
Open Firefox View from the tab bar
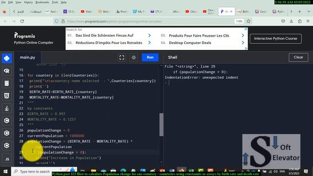point(4,12)
